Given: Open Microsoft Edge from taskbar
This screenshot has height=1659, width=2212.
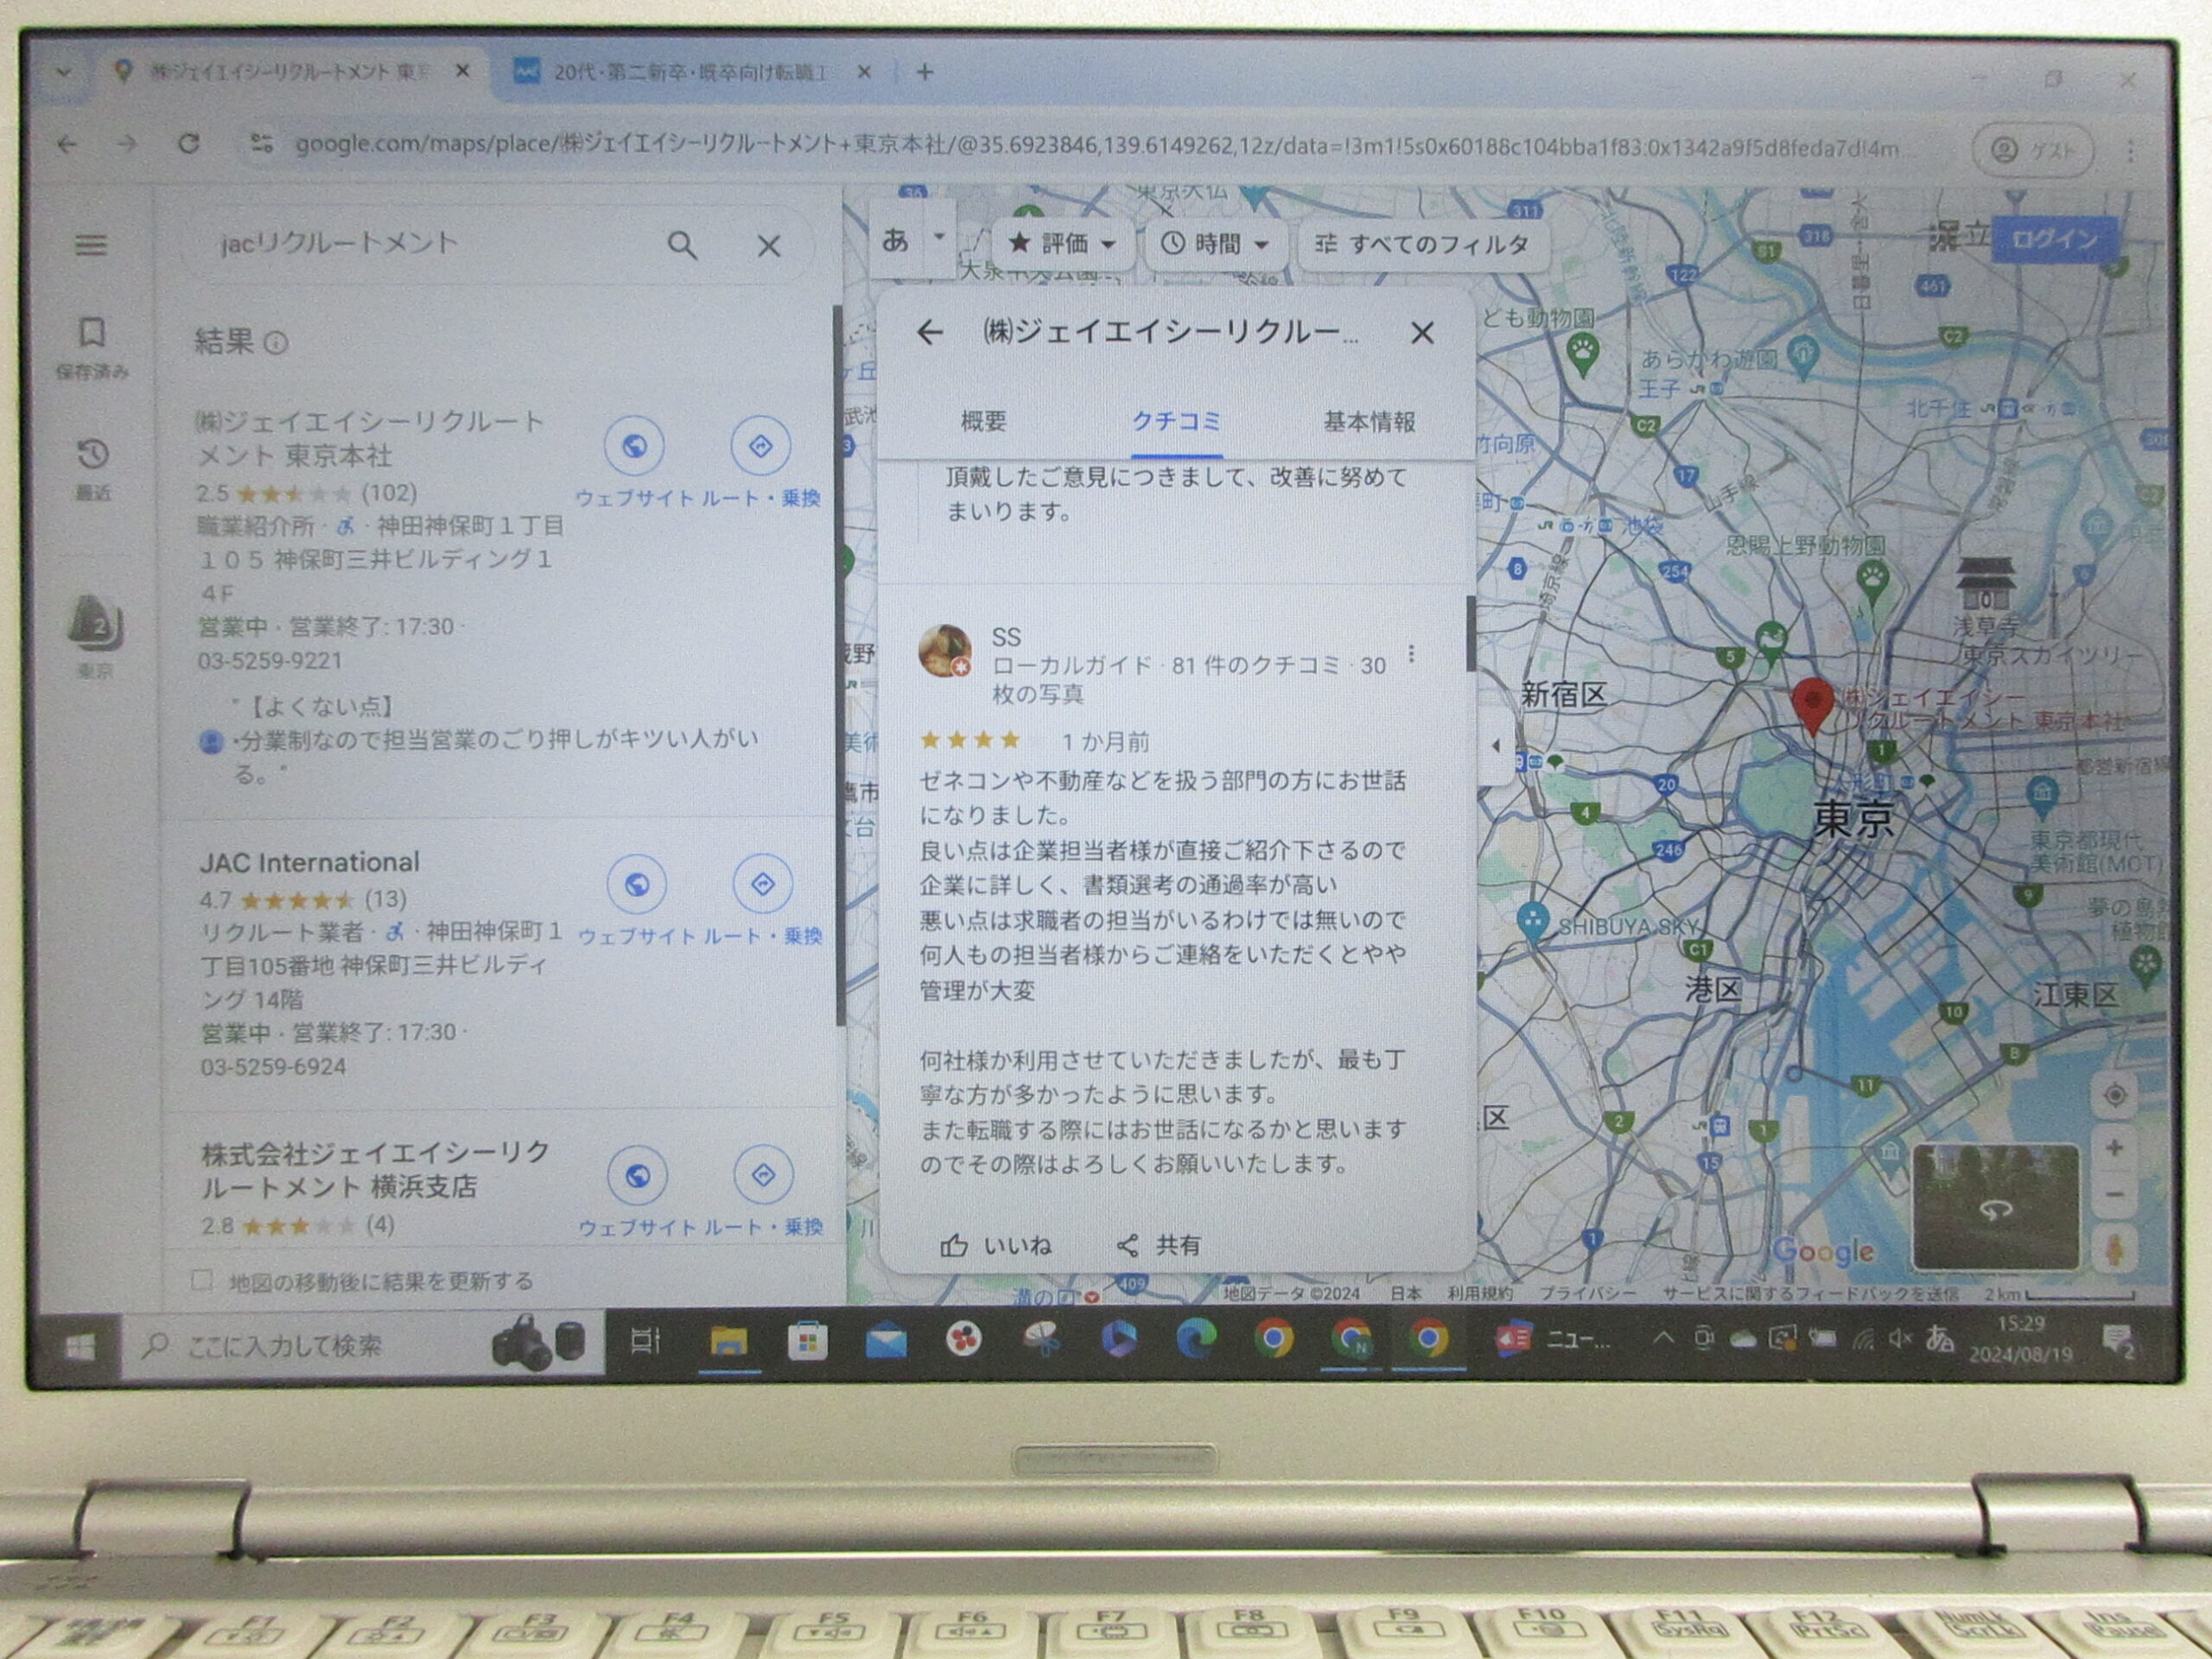Looking at the screenshot, I should point(1196,1340).
